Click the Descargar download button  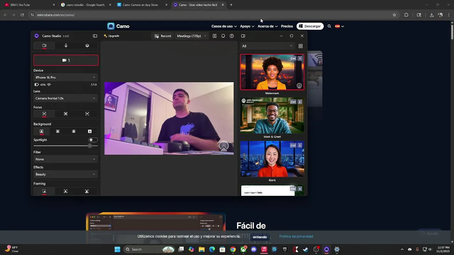[x=310, y=26]
